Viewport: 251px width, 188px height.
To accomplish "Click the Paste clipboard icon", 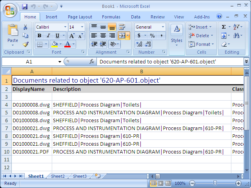I will tap(13, 30).
